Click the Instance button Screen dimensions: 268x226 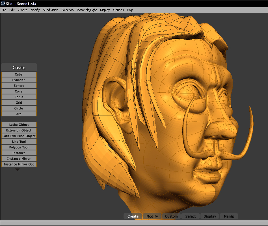pyautogui.click(x=19, y=153)
